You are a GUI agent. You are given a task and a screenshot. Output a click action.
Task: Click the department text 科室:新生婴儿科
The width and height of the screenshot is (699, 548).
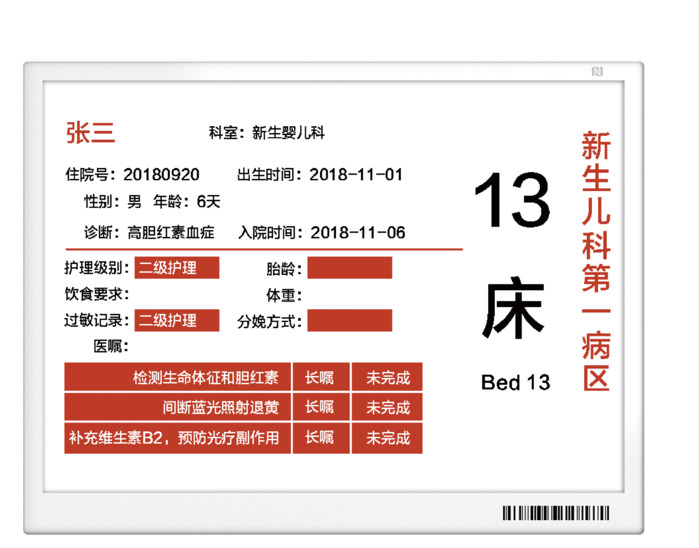pyautogui.click(x=267, y=133)
